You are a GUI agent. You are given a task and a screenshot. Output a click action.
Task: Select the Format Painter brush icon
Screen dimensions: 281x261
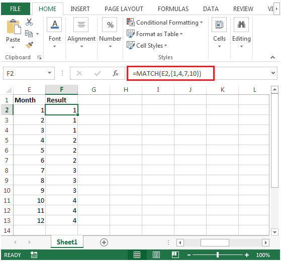[29, 45]
